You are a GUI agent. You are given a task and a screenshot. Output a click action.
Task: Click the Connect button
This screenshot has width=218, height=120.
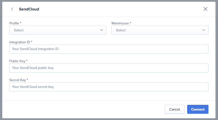(x=198, y=109)
